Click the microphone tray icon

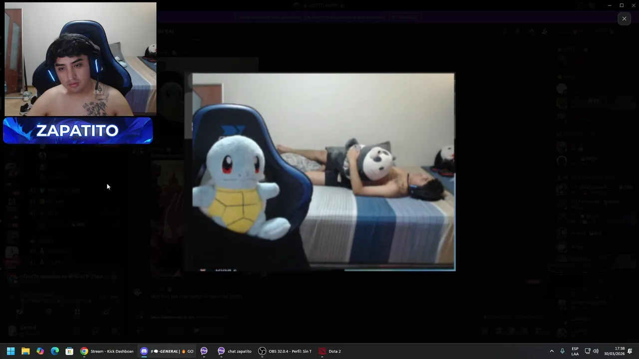point(563,351)
